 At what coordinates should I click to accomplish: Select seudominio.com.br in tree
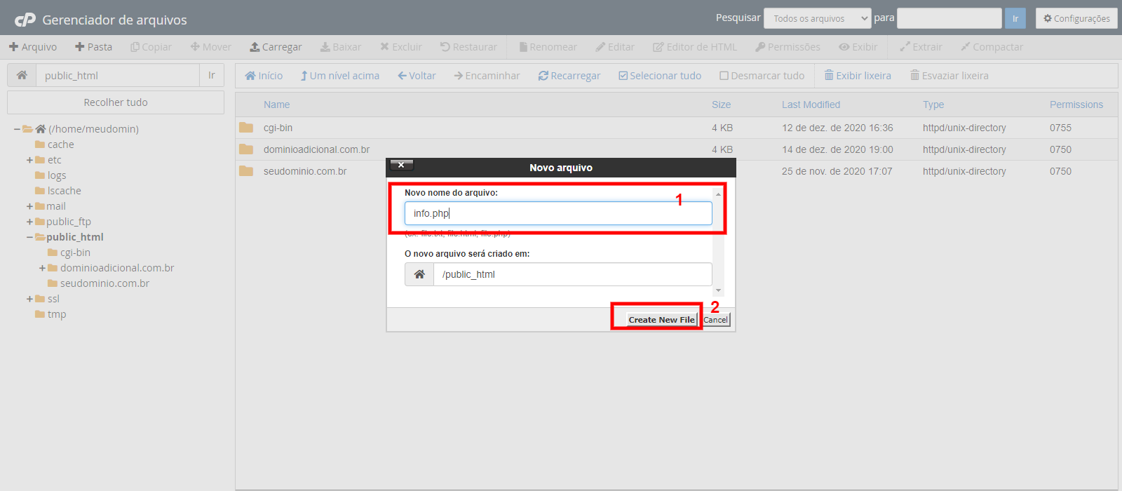tap(104, 283)
